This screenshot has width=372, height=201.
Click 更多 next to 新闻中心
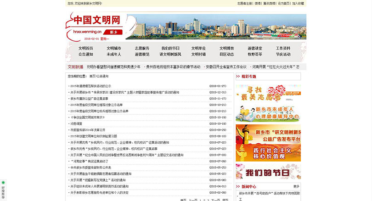coord(296,187)
